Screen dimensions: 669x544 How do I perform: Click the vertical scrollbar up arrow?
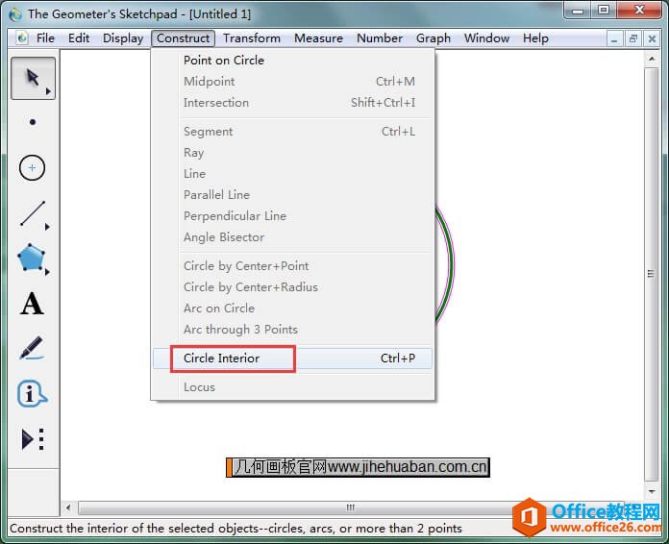pos(652,59)
